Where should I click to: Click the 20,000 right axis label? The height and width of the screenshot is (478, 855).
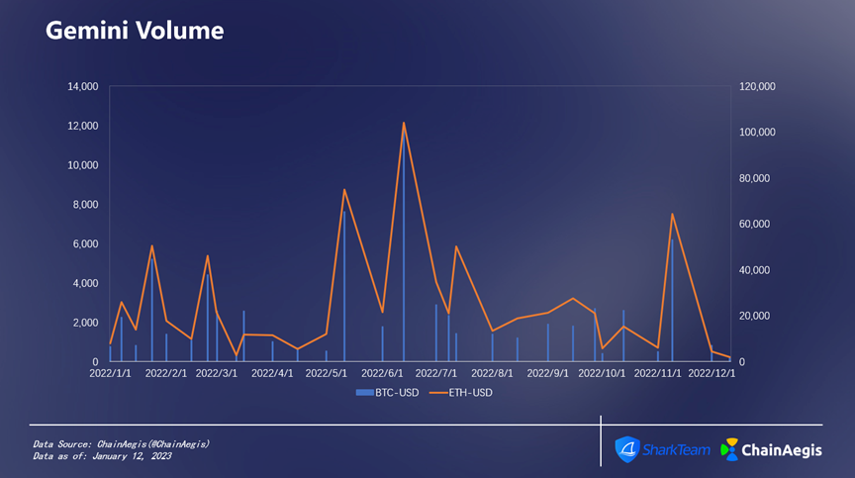coord(755,316)
